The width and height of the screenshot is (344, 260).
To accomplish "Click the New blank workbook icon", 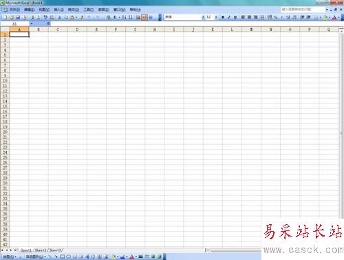I will [x=5, y=17].
